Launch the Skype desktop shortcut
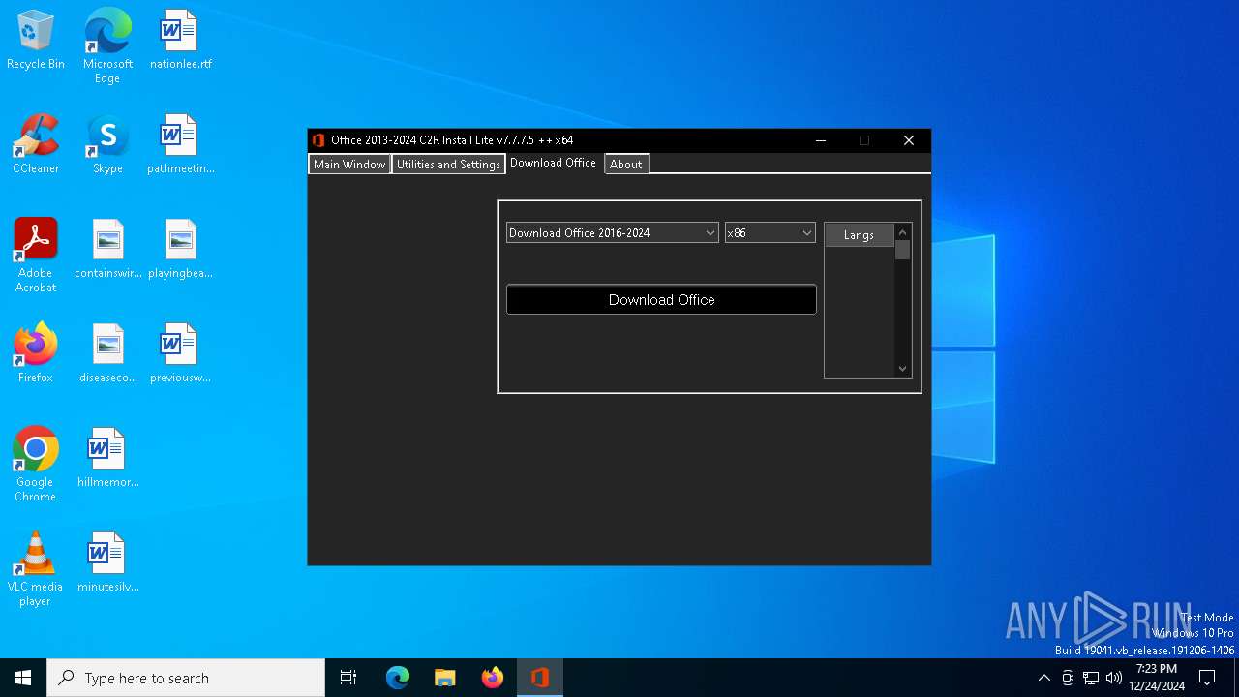Image resolution: width=1239 pixels, height=697 pixels. tap(107, 144)
